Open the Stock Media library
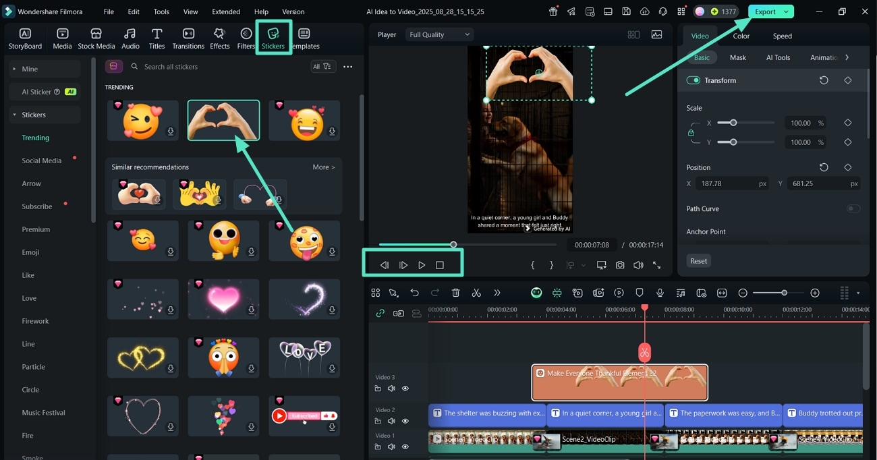877x460 pixels. click(96, 38)
